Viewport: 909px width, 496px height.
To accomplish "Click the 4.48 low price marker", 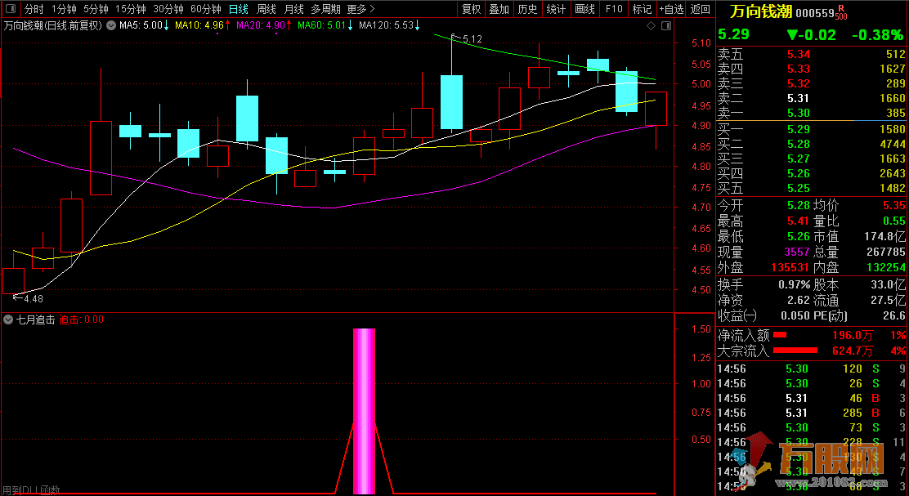I will (28, 298).
